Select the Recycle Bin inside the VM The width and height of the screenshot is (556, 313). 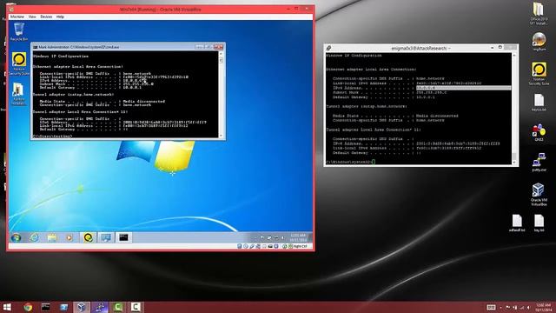(x=19, y=31)
